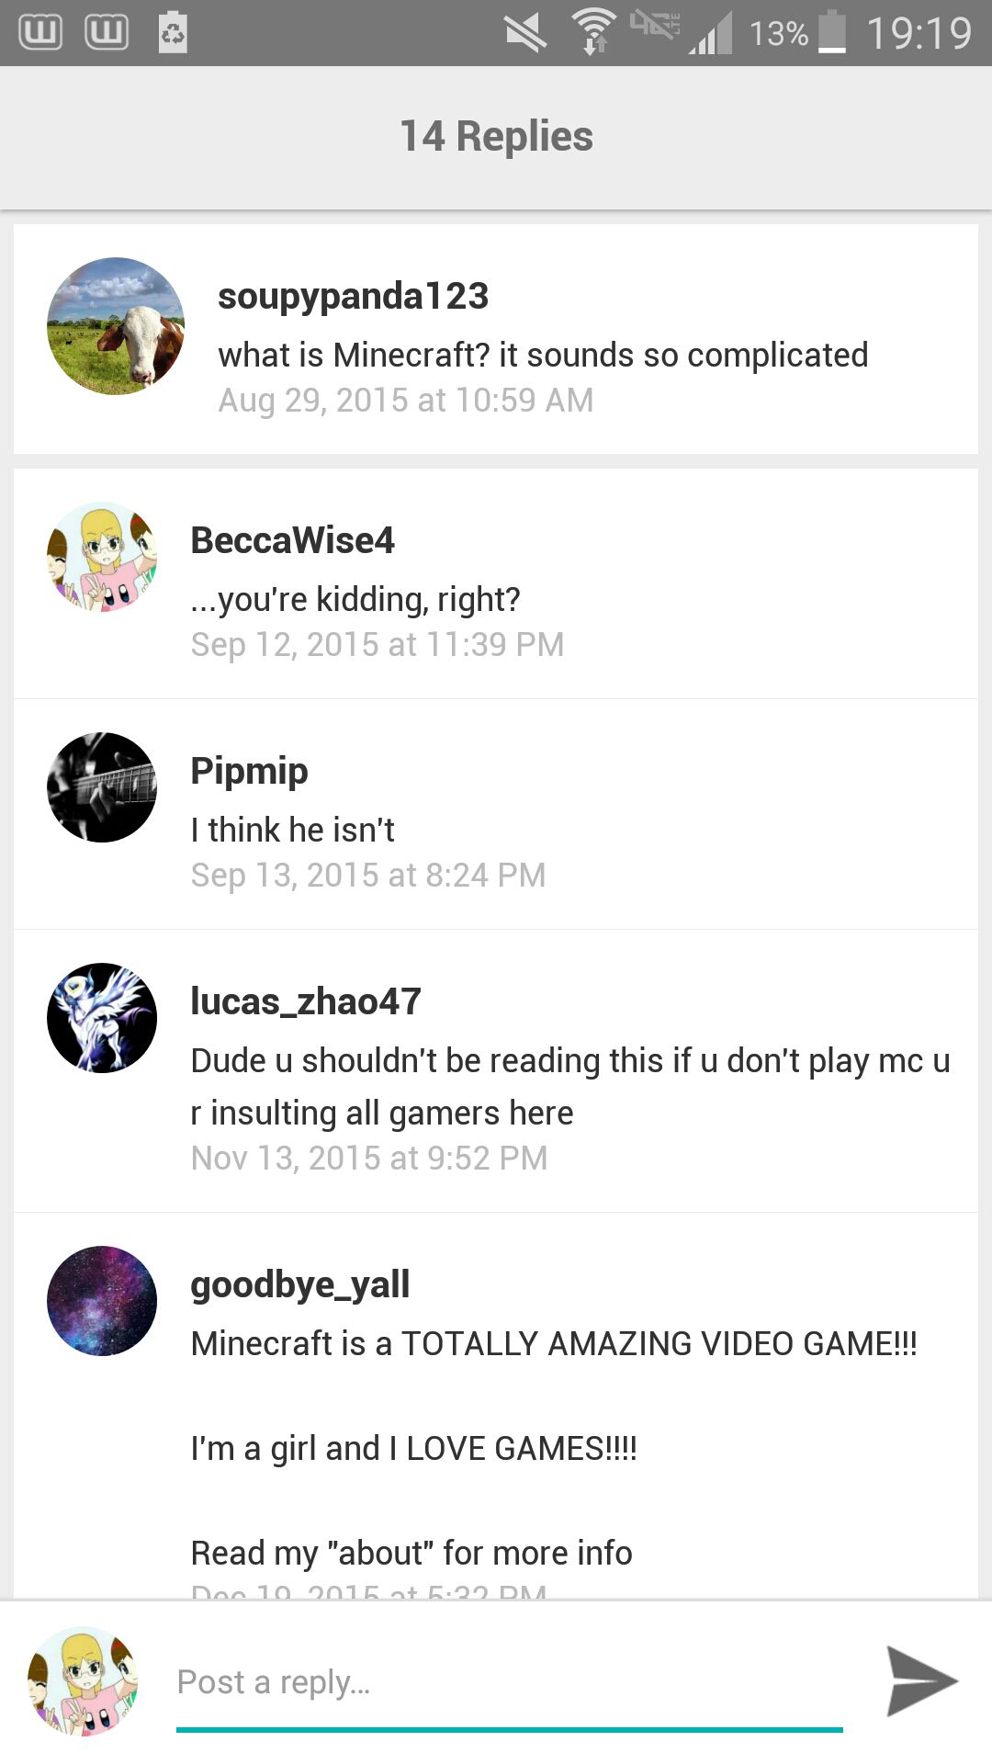Tap the recycle battery notification icon

[x=173, y=32]
